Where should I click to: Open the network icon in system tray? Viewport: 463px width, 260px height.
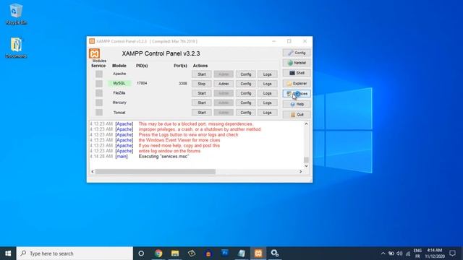[x=408, y=253]
